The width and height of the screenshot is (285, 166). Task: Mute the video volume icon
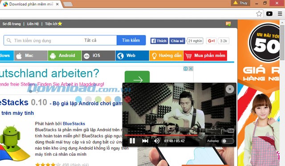(x=156, y=141)
